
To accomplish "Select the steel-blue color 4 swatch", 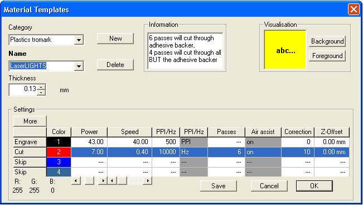I will [x=59, y=172].
